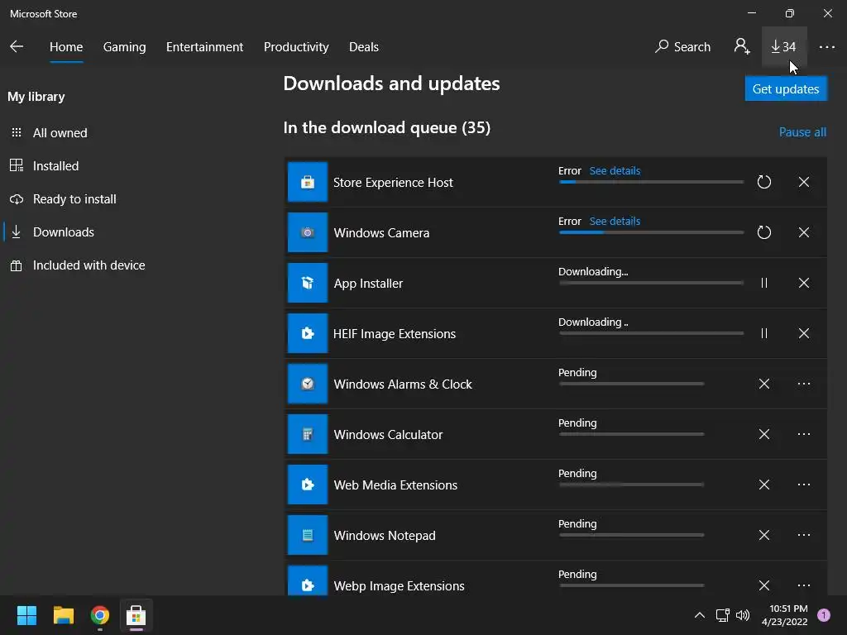The width and height of the screenshot is (847, 635).
Task: Click the Store Experience Host progress bar
Action: pyautogui.click(x=651, y=182)
